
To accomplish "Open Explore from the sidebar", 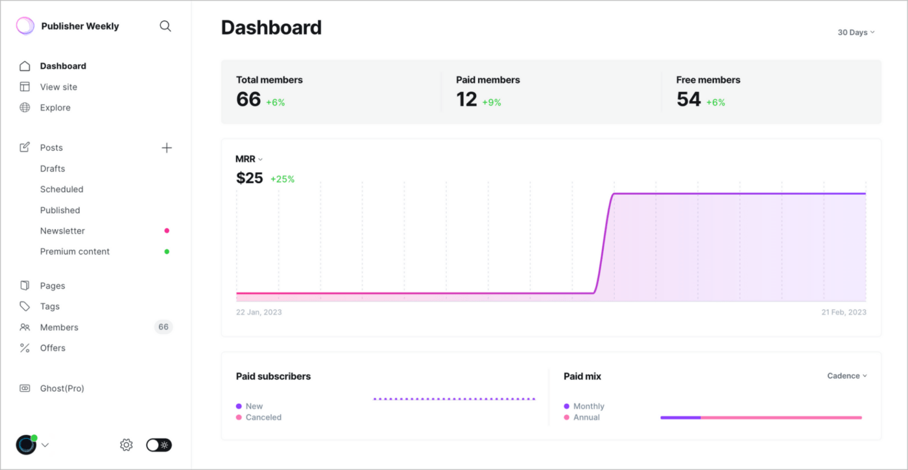I will click(55, 107).
